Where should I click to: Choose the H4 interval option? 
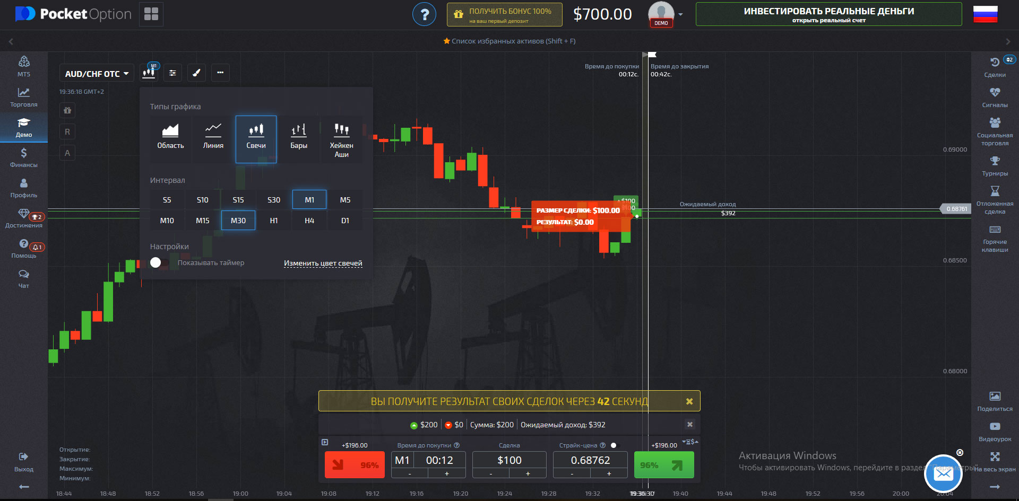click(309, 221)
